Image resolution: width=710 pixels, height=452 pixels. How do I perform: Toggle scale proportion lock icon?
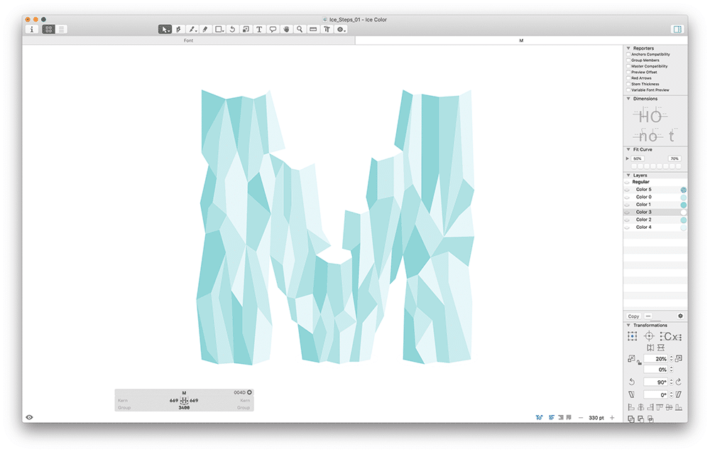pyautogui.click(x=639, y=362)
